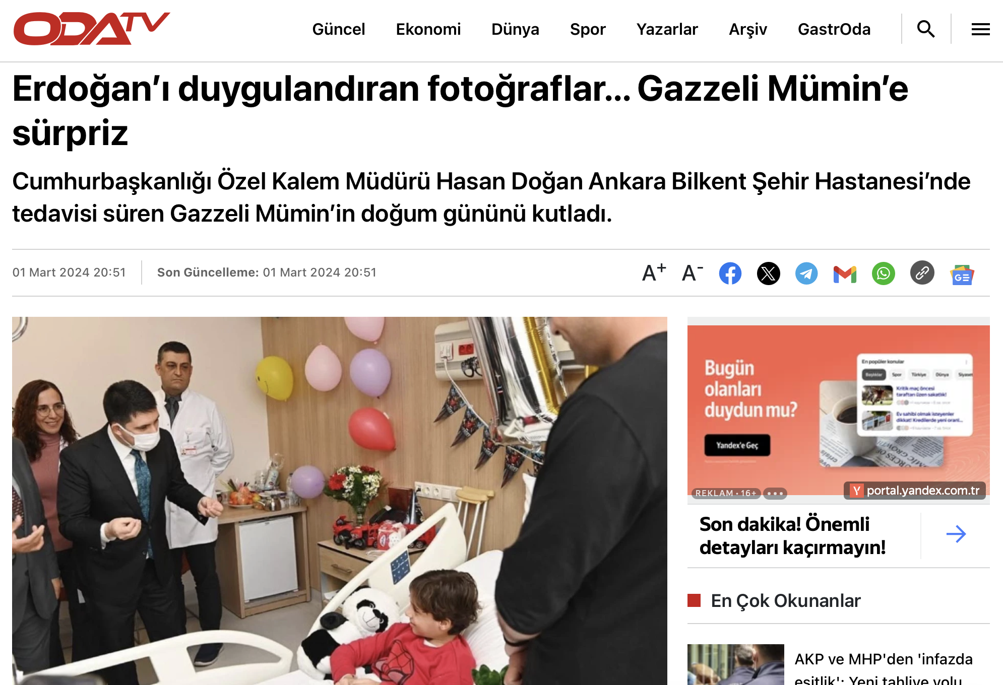Click the Yandex'e Geç ad button
Image resolution: width=1003 pixels, height=685 pixels.
pos(737,445)
